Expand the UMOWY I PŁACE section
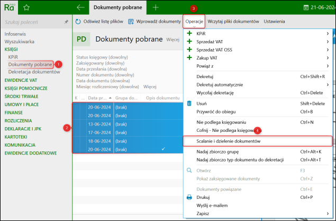 tap(22, 104)
